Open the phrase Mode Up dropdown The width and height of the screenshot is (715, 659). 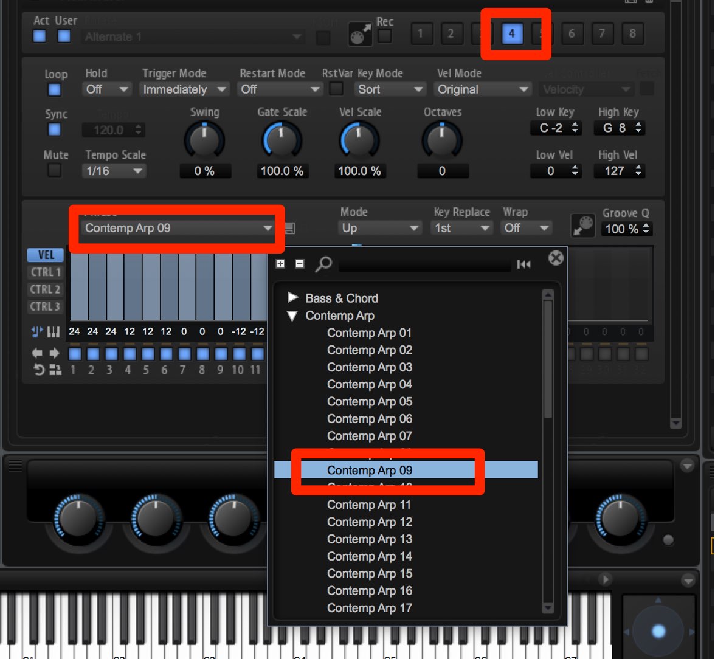379,228
